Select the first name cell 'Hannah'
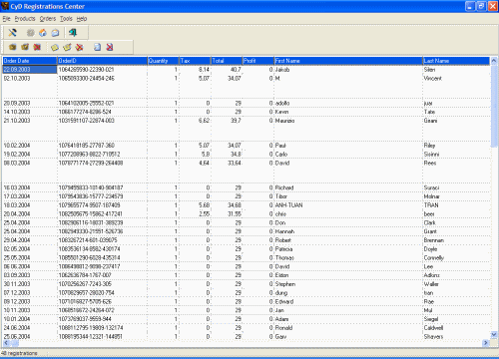The image size is (499, 359). [348, 231]
